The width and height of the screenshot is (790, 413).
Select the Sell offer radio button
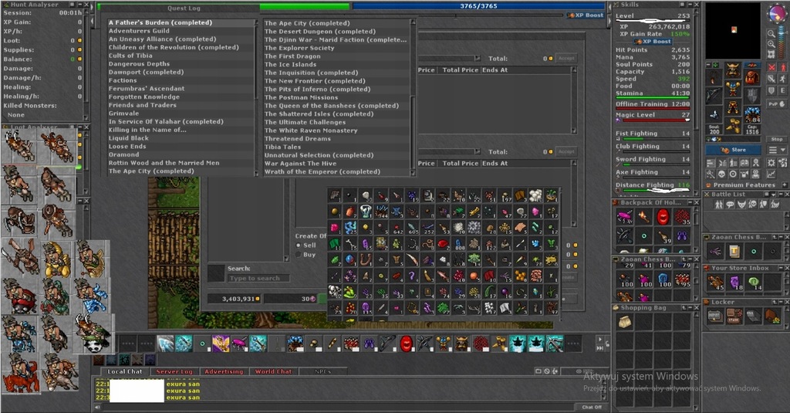[x=299, y=245]
